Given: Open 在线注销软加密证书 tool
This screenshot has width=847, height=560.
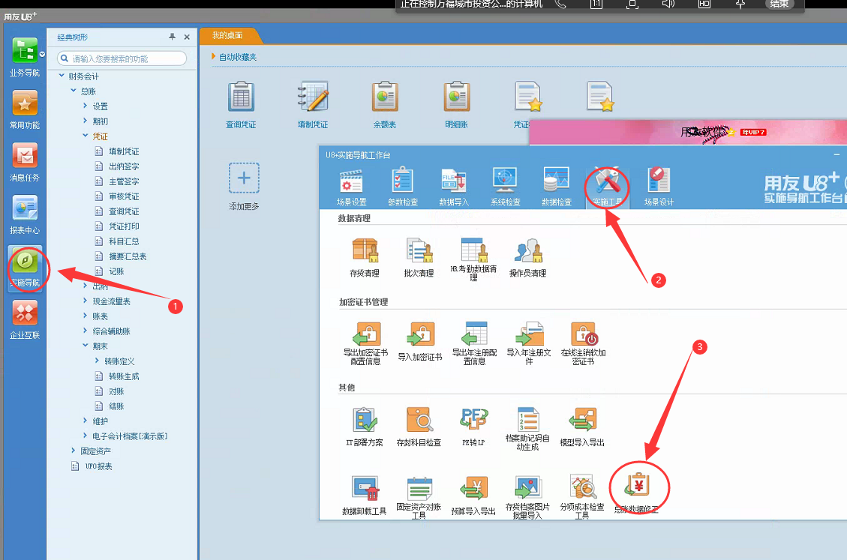Looking at the screenshot, I should 584,343.
